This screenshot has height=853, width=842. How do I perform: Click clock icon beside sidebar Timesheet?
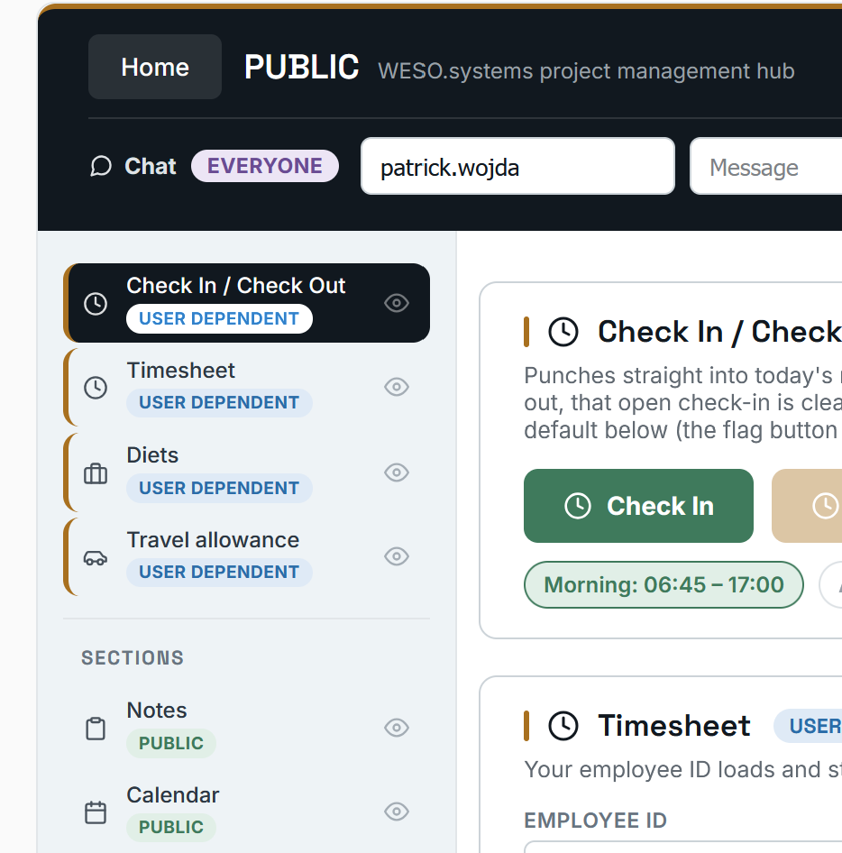coord(96,388)
